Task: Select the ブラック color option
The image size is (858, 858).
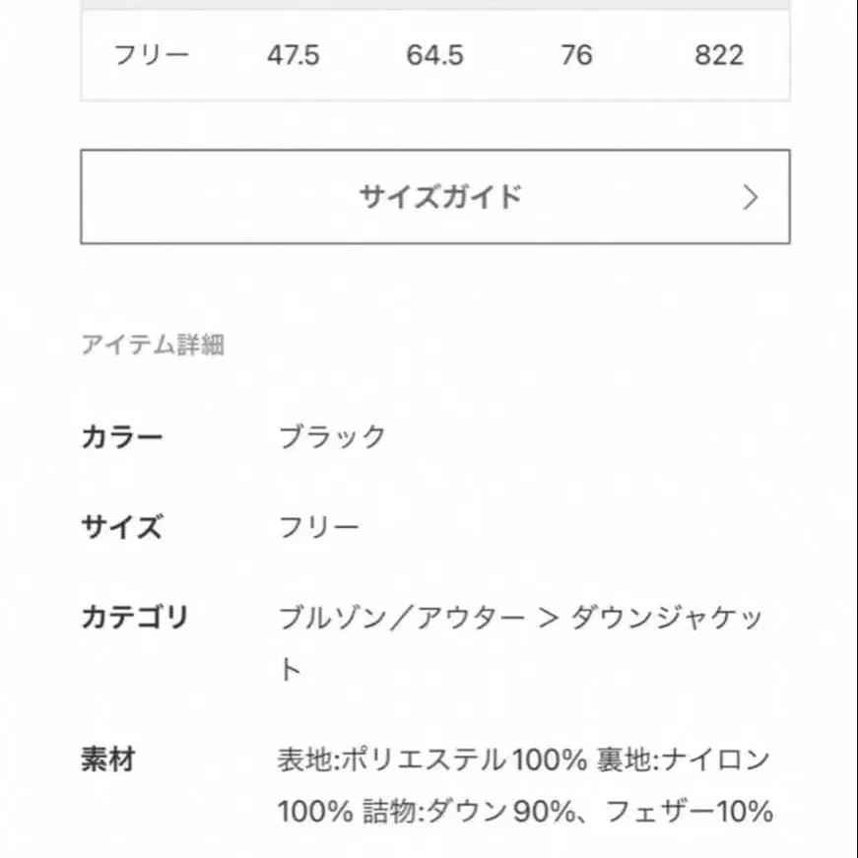Action: [330, 435]
